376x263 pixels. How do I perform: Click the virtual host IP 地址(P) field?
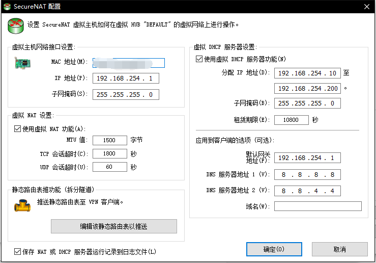(x=126, y=78)
